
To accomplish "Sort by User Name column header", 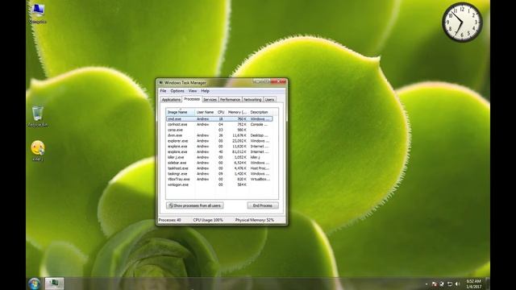I will (206, 112).
